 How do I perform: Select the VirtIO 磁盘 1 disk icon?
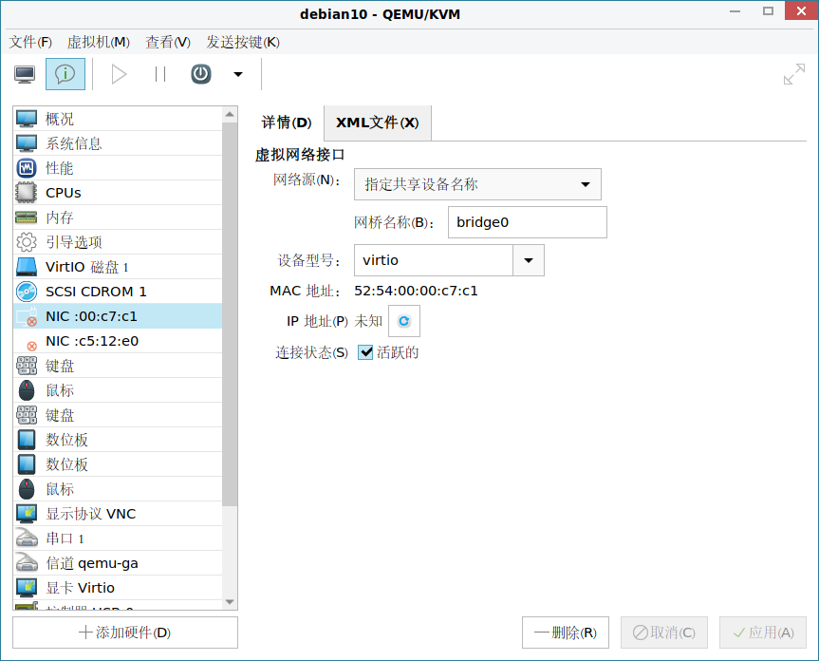(27, 267)
